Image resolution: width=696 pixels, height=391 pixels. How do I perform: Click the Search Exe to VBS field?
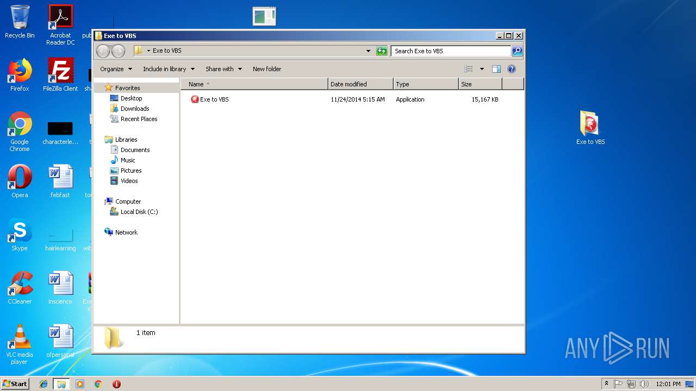coord(451,51)
